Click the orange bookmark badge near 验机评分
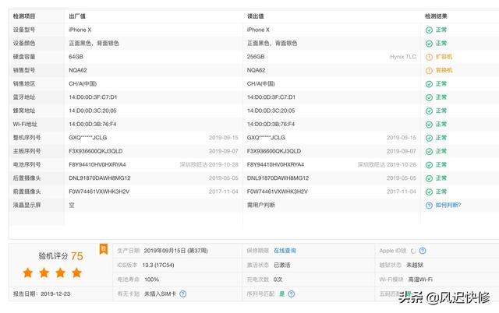 coord(104,249)
